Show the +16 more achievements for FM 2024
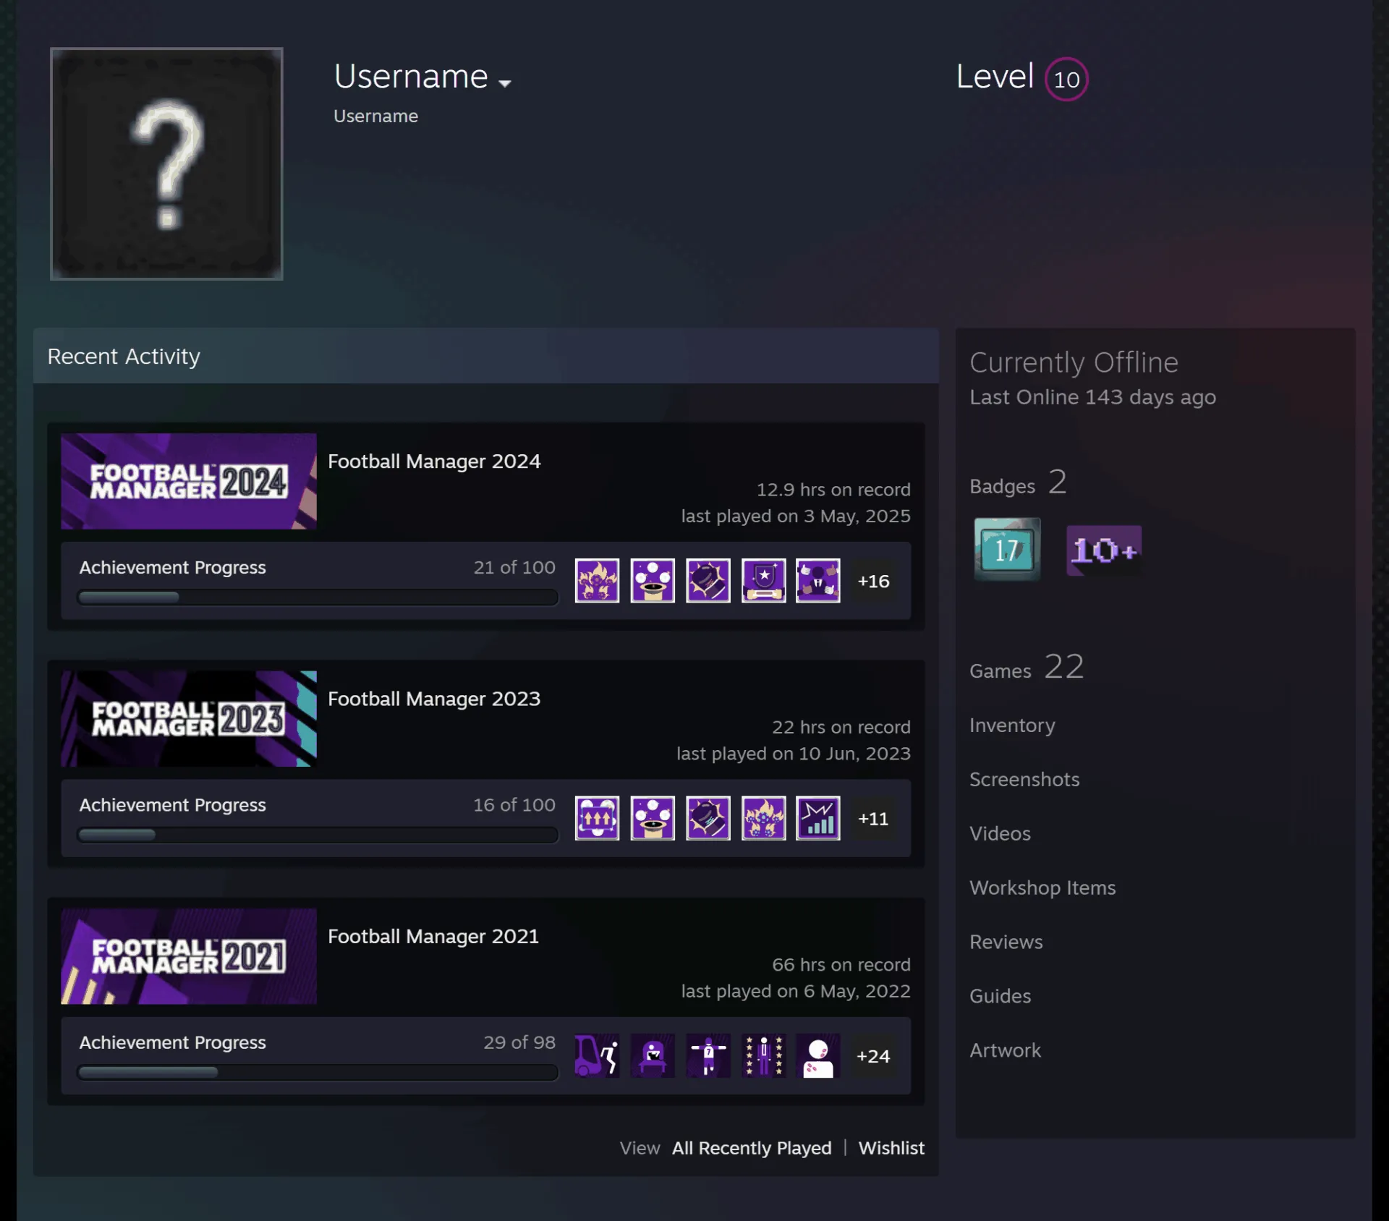This screenshot has width=1389, height=1221. click(873, 581)
